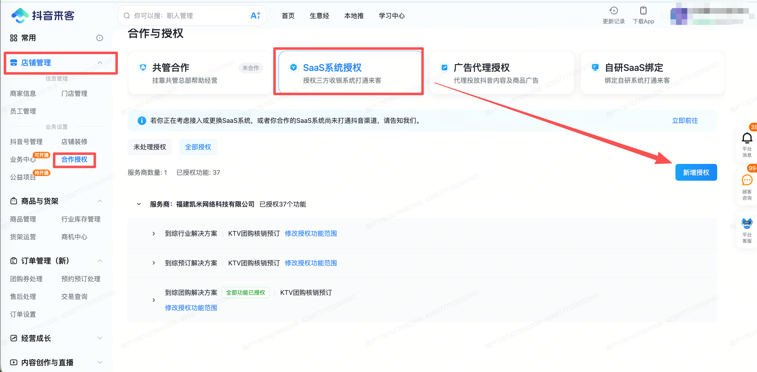The width and height of the screenshot is (757, 372).
Task: Expand 到综行业解决方案 row
Action: point(154,234)
